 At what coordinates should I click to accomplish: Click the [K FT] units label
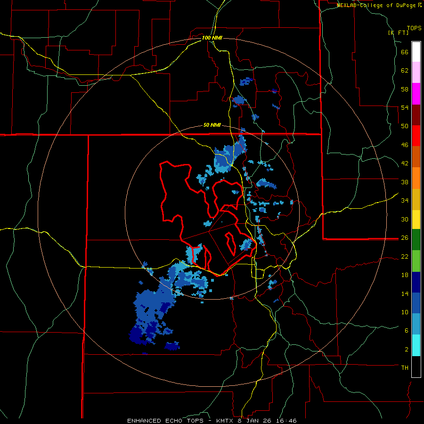pos(399,33)
